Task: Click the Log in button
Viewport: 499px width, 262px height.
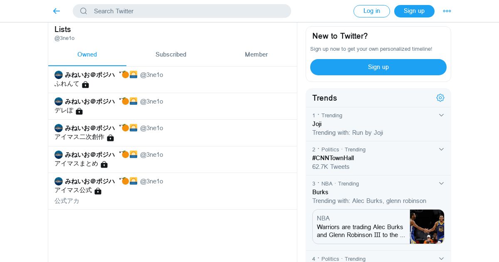Action: pyautogui.click(x=371, y=11)
